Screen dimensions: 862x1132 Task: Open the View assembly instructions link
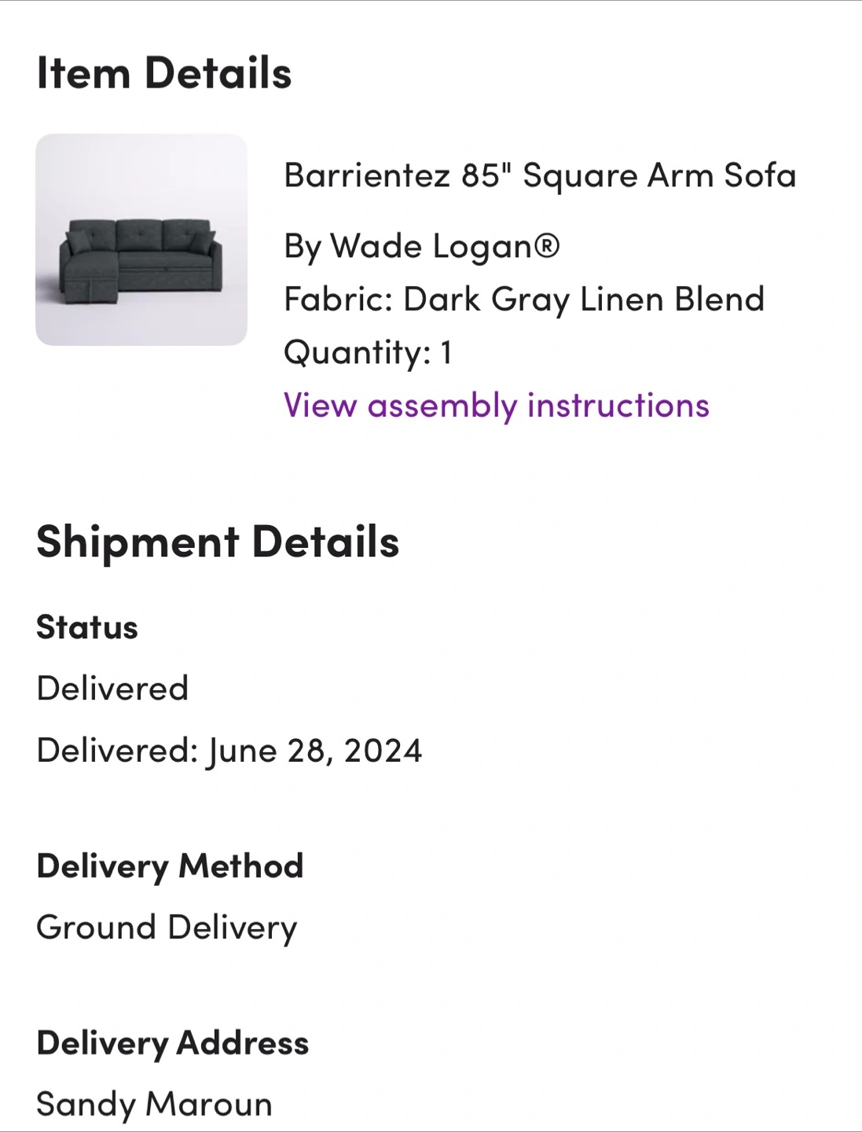[x=497, y=406]
